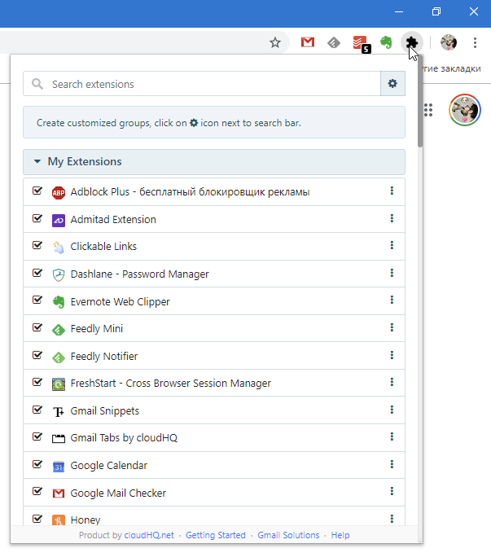Open the Gmail extension icon in toolbar

(308, 42)
